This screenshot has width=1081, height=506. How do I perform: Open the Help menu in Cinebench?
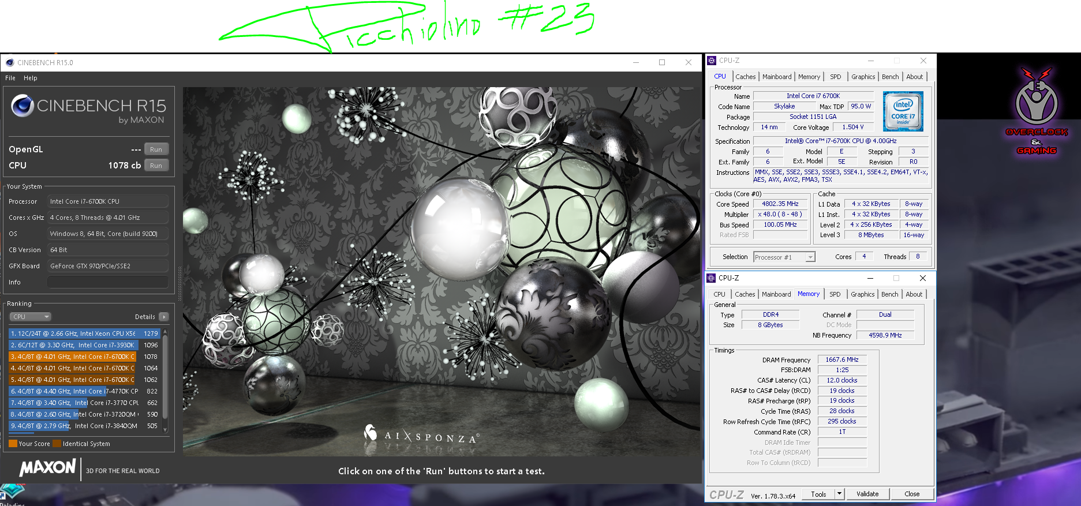(x=31, y=78)
